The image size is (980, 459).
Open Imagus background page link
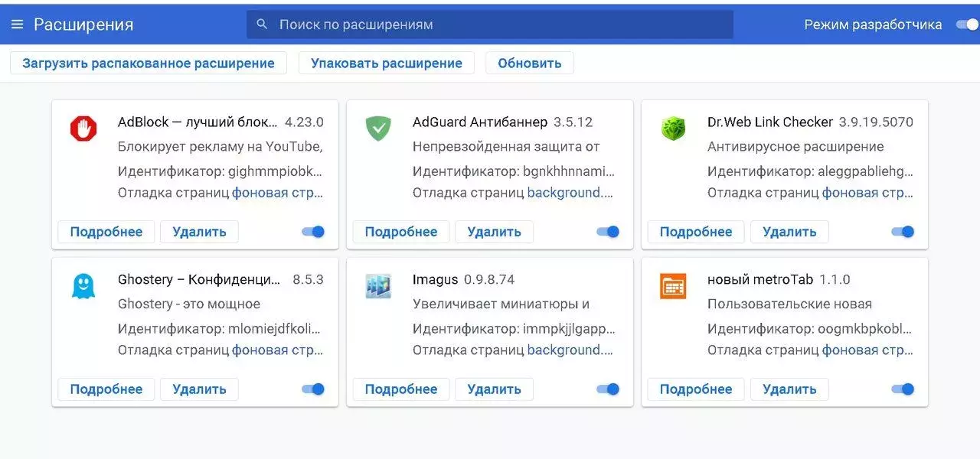point(570,350)
